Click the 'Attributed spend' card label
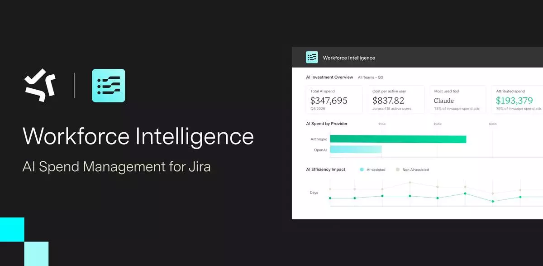The width and height of the screenshot is (543, 266). coord(510,91)
